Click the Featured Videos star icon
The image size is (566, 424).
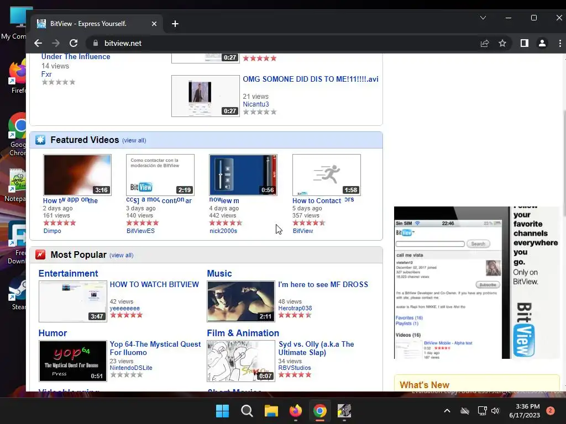[x=40, y=140]
